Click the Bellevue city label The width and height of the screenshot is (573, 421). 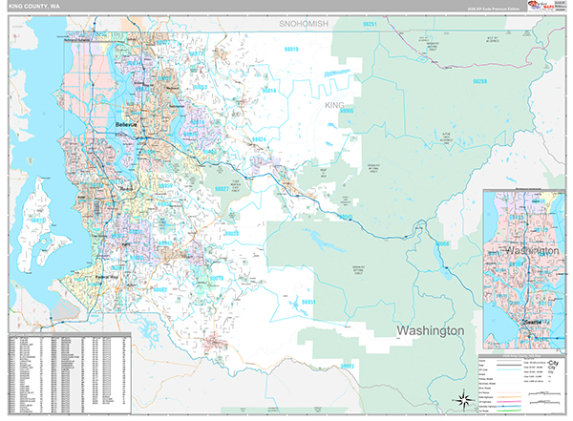126,125
